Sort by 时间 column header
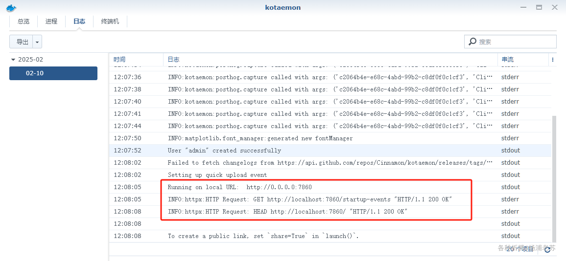The image size is (566, 261). tap(137, 60)
